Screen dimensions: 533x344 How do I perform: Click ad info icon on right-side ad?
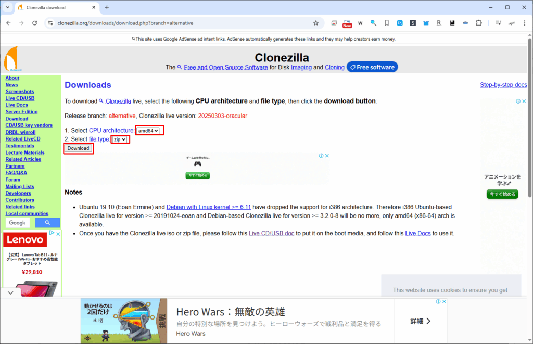518,101
